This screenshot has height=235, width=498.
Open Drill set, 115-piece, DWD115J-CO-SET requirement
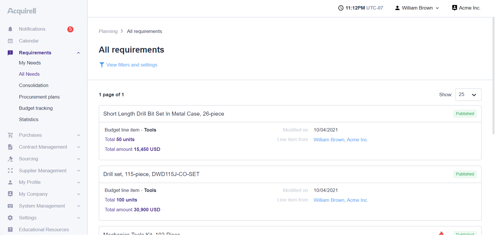point(151,174)
